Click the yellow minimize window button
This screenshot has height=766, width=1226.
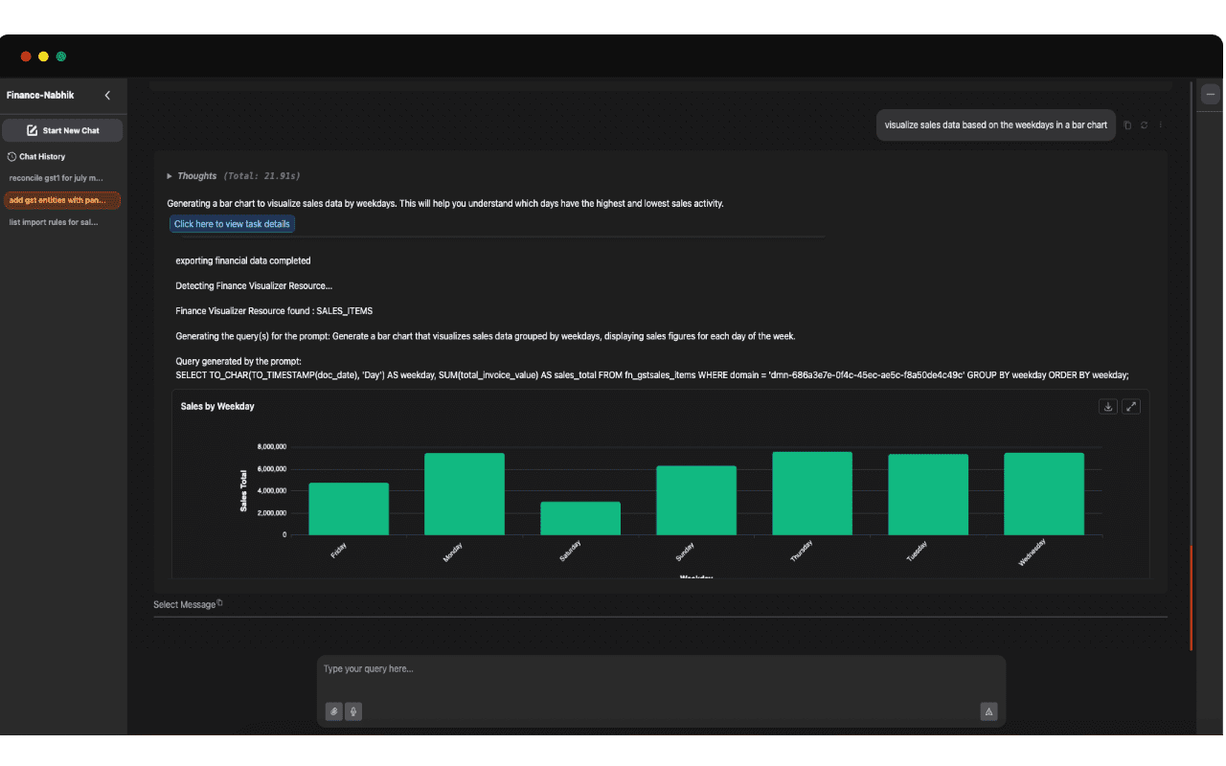(x=43, y=56)
